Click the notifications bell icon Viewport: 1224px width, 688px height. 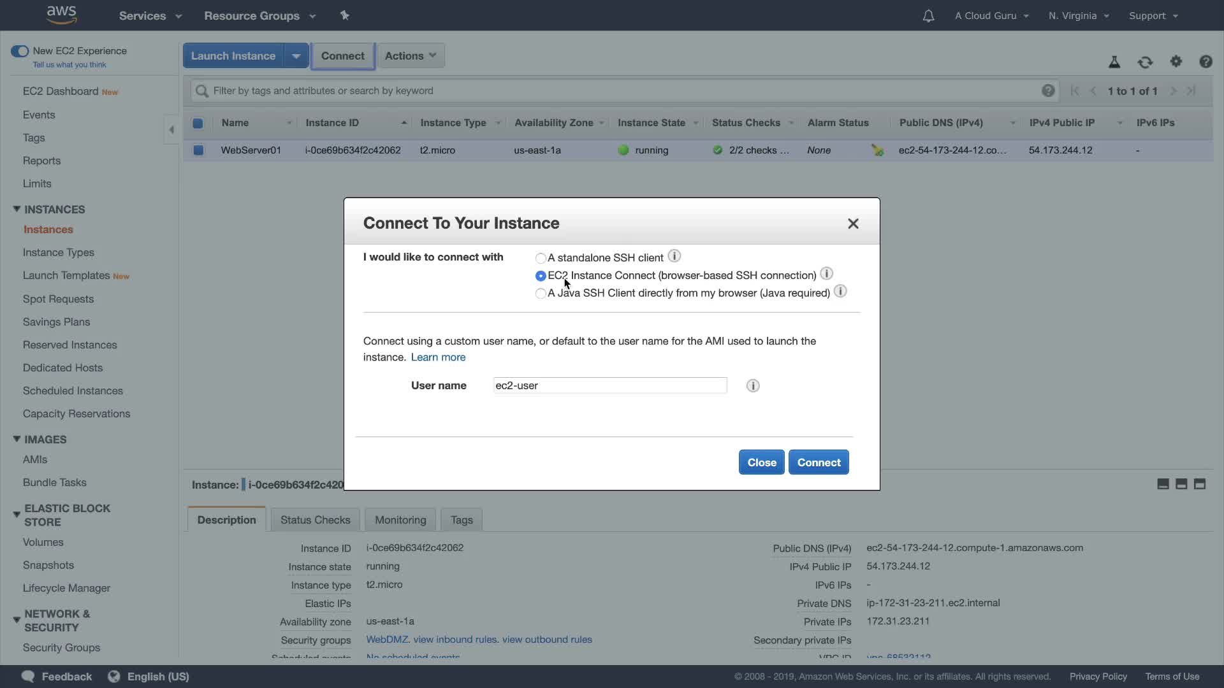tap(928, 16)
